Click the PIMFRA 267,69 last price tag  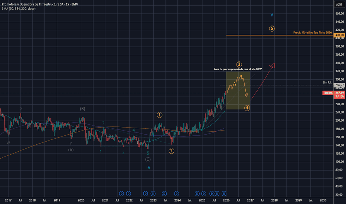[x=333, y=94]
